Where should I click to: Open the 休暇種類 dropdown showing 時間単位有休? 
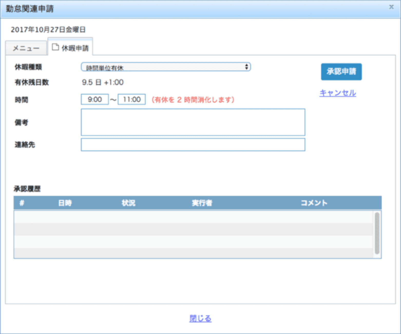pyautogui.click(x=166, y=67)
